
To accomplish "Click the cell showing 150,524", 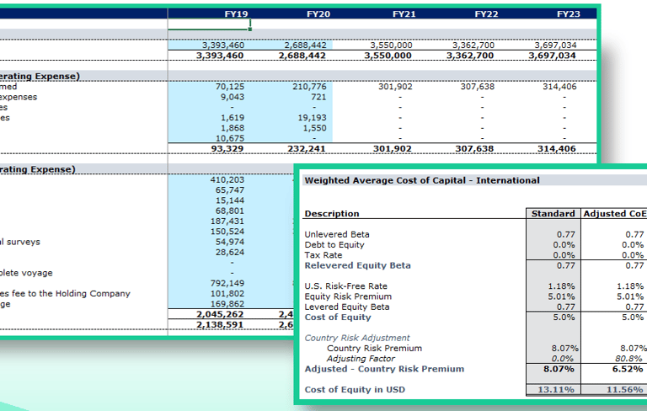I will 227,232.
